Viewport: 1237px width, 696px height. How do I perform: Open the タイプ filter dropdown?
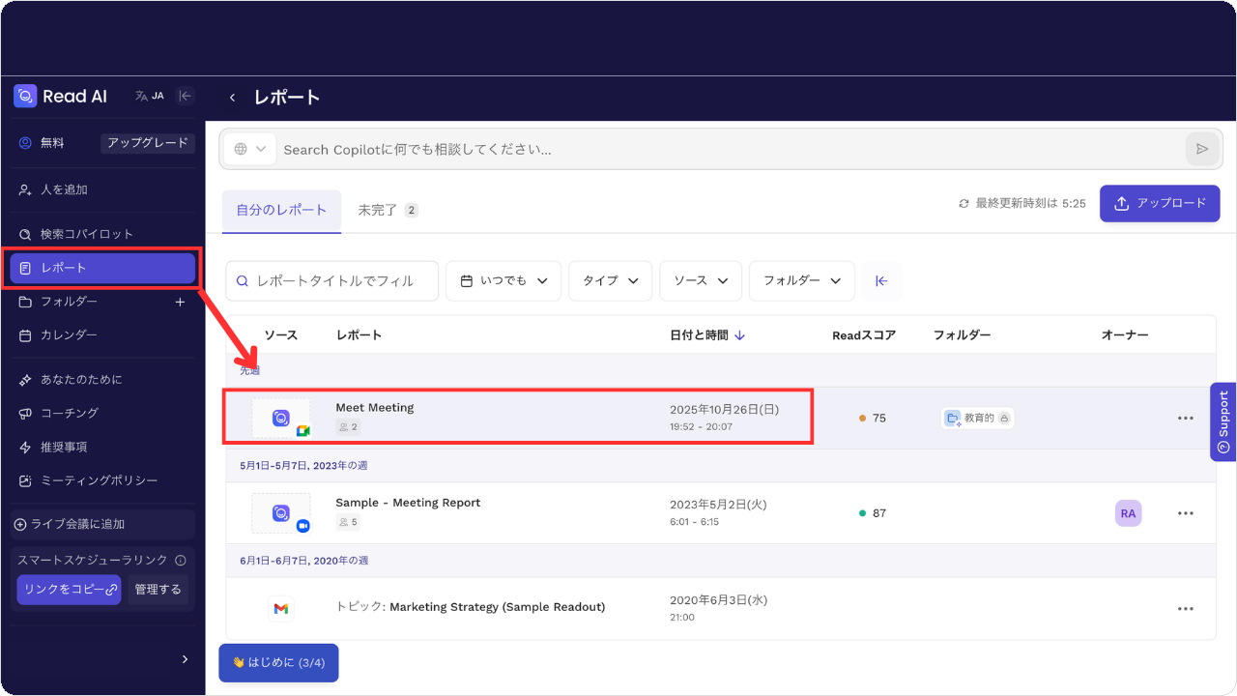610,280
